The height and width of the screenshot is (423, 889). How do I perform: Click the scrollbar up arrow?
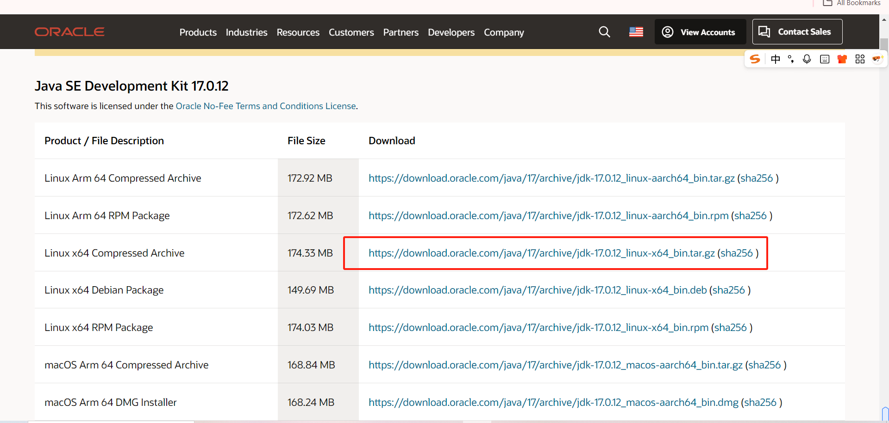point(884,20)
